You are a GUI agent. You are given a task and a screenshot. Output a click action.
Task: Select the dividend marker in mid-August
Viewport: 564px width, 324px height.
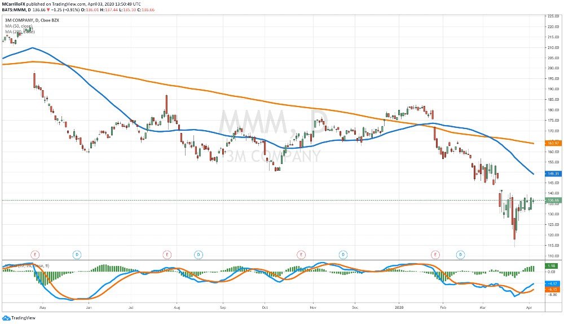(x=199, y=255)
